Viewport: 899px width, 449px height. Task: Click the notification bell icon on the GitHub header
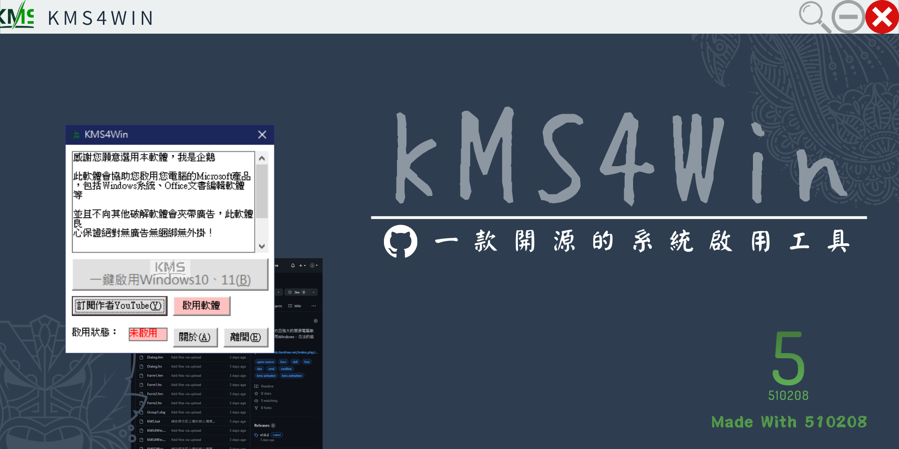(293, 266)
